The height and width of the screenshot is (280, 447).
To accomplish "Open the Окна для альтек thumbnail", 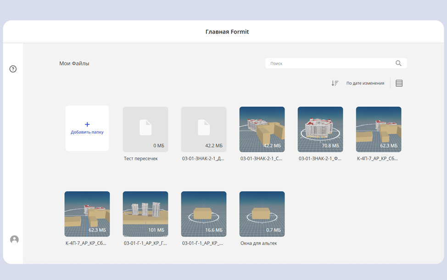I will point(262,214).
